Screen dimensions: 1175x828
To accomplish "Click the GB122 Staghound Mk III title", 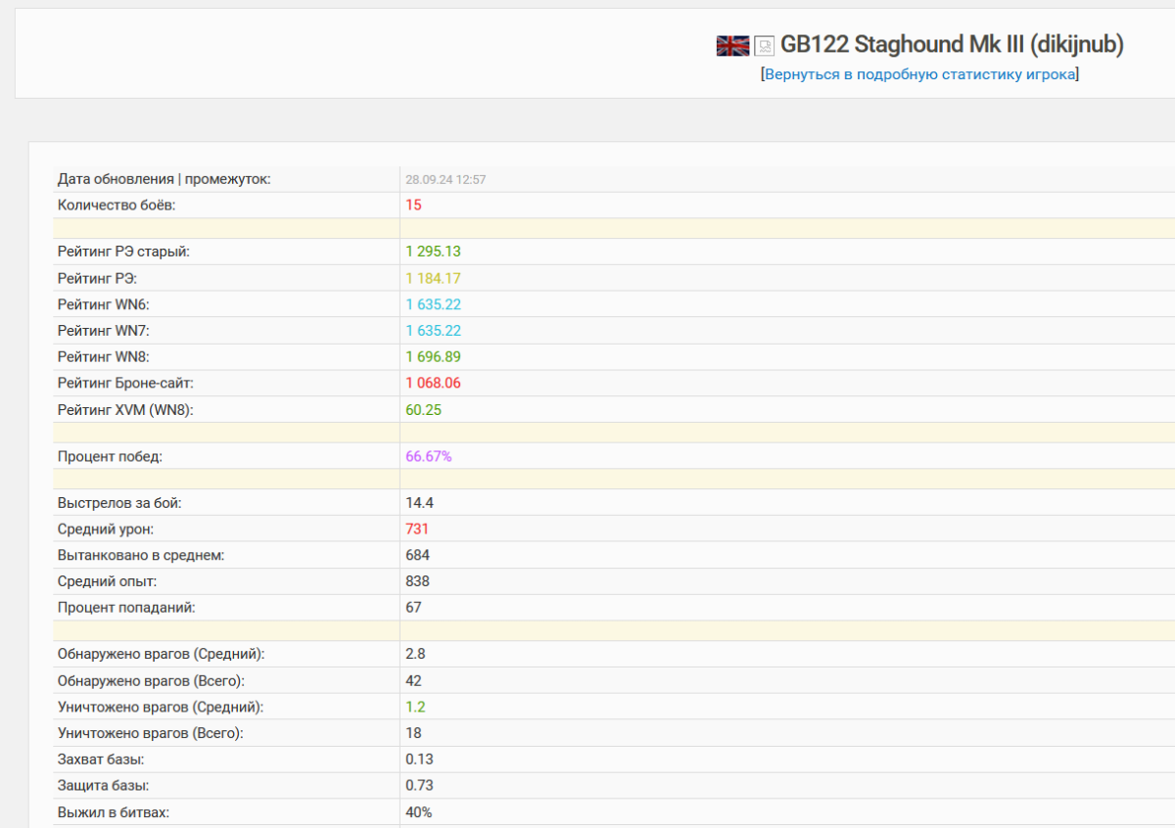I will click(x=952, y=44).
